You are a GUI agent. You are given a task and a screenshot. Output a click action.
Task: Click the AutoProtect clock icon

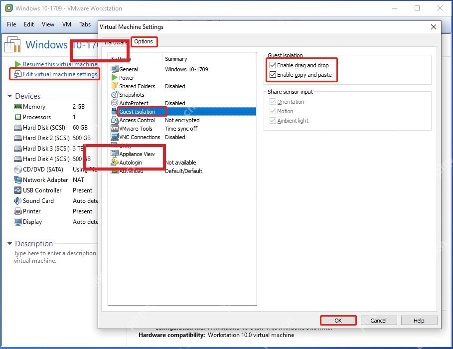(x=115, y=103)
